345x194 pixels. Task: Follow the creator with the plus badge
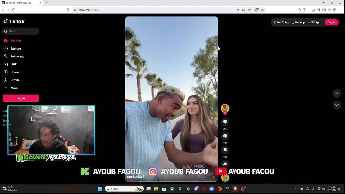click(x=225, y=113)
